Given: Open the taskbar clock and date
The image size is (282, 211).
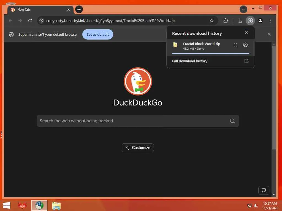Looking at the screenshot, I should [270, 206].
